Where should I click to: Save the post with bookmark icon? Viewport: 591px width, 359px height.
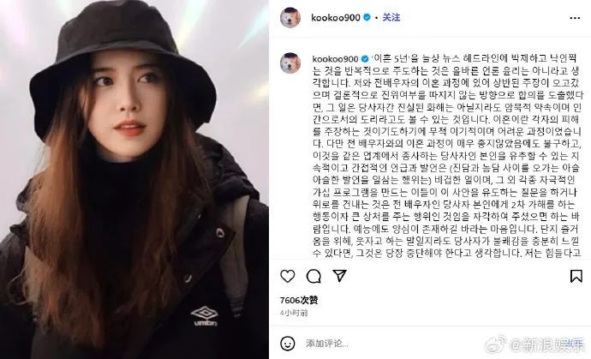(576, 276)
